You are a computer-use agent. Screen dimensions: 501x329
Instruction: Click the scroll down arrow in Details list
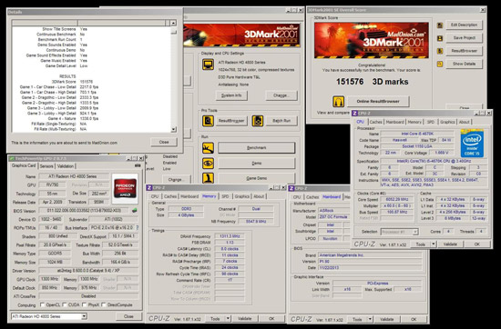[x=173, y=129]
